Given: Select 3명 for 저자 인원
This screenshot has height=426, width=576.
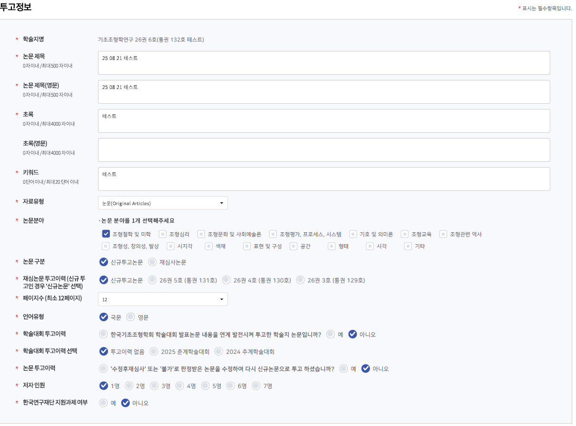Looking at the screenshot, I should coord(154,386).
